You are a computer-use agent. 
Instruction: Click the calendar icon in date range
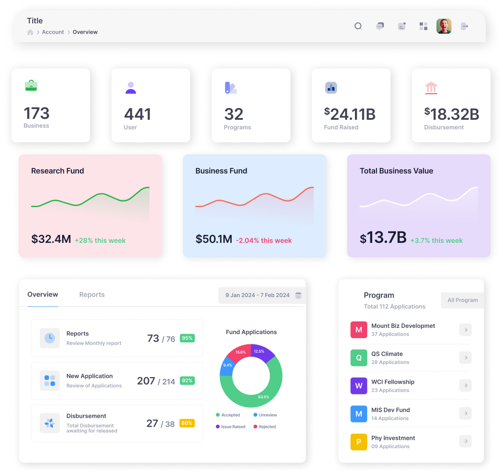tap(298, 295)
